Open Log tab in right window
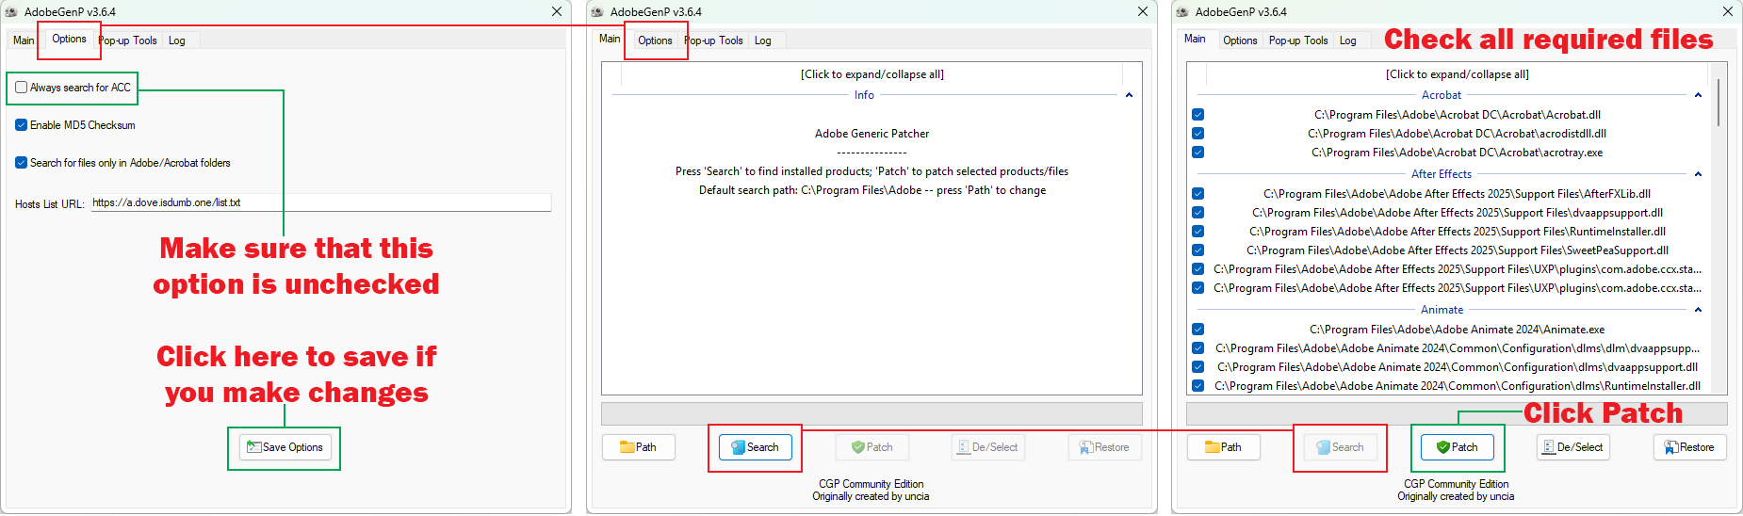 (x=1348, y=40)
